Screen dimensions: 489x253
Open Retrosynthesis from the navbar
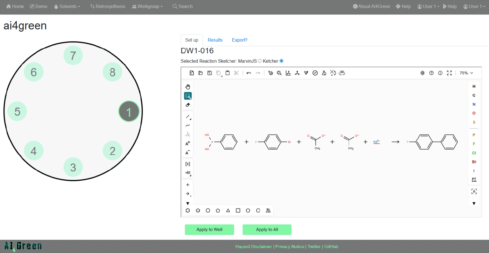[108, 6]
